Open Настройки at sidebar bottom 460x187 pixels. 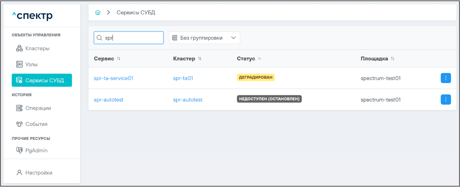click(38, 173)
